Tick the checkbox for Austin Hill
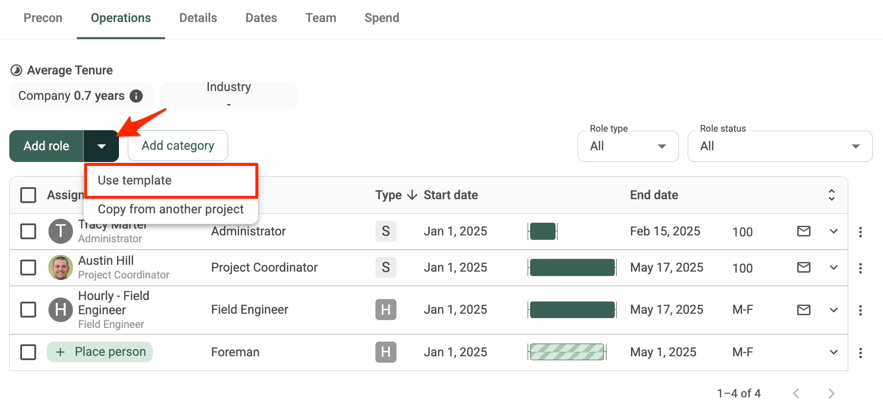The width and height of the screenshot is (883, 416). point(28,268)
